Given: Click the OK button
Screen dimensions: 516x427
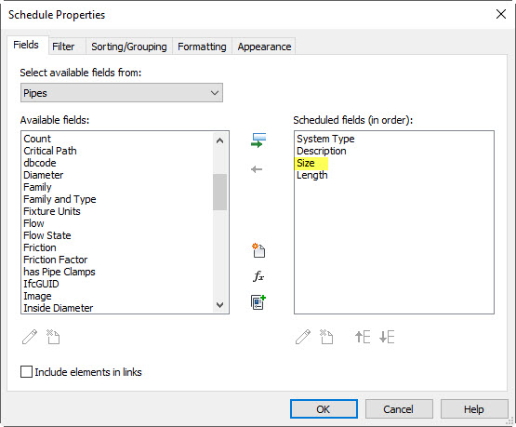Looking at the screenshot, I should 324,409.
